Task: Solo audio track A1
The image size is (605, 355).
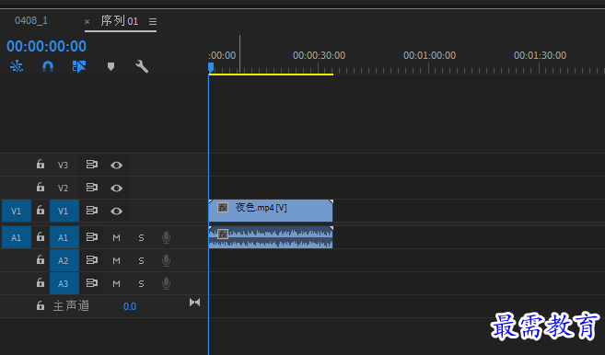Action: coord(141,238)
